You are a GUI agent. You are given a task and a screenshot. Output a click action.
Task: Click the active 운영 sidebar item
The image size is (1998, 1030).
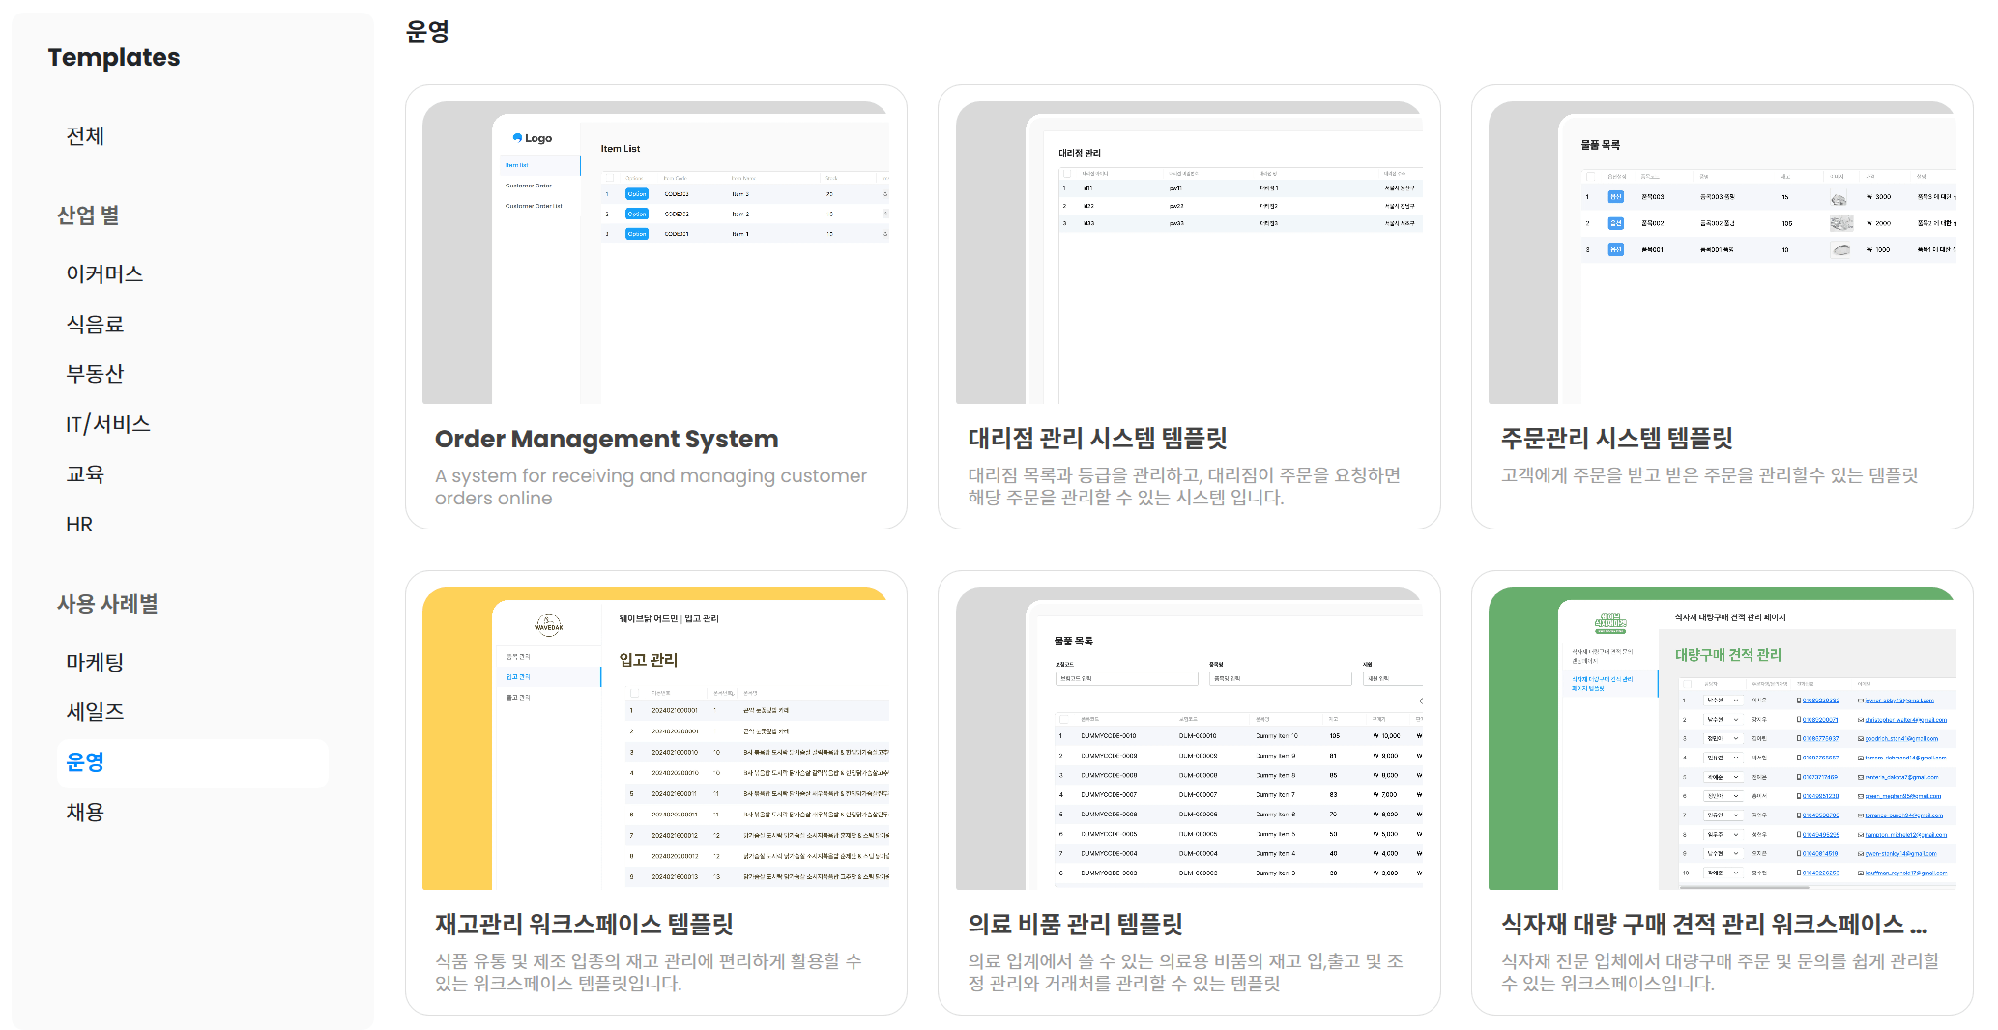tap(85, 762)
